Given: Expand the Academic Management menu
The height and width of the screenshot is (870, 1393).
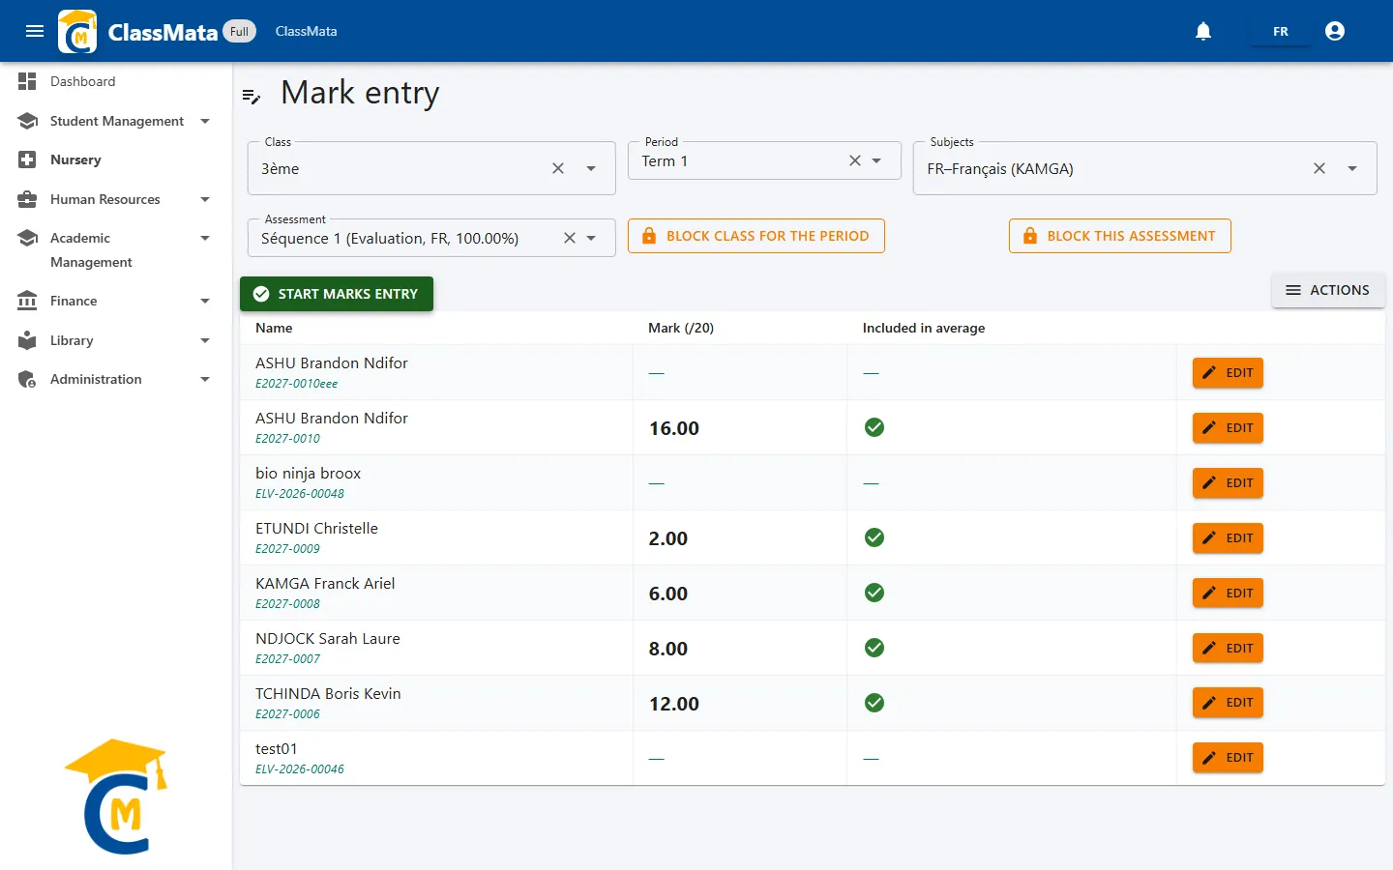Looking at the screenshot, I should click(x=205, y=238).
